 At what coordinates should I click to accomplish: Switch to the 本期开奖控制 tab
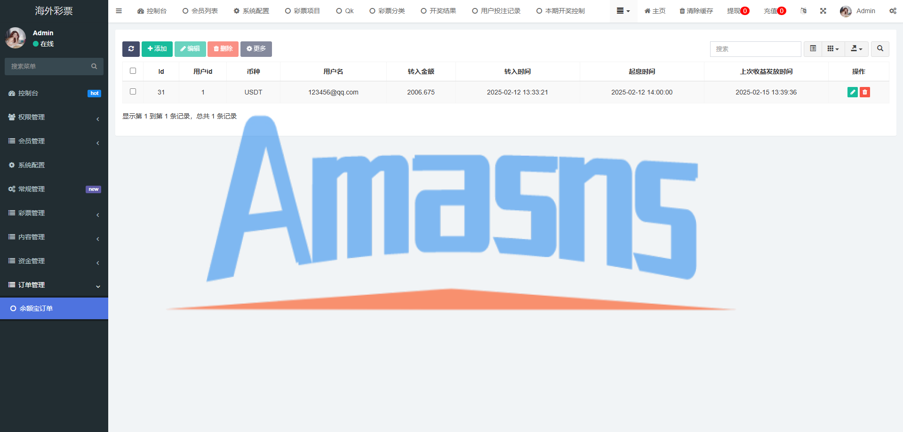click(x=560, y=11)
